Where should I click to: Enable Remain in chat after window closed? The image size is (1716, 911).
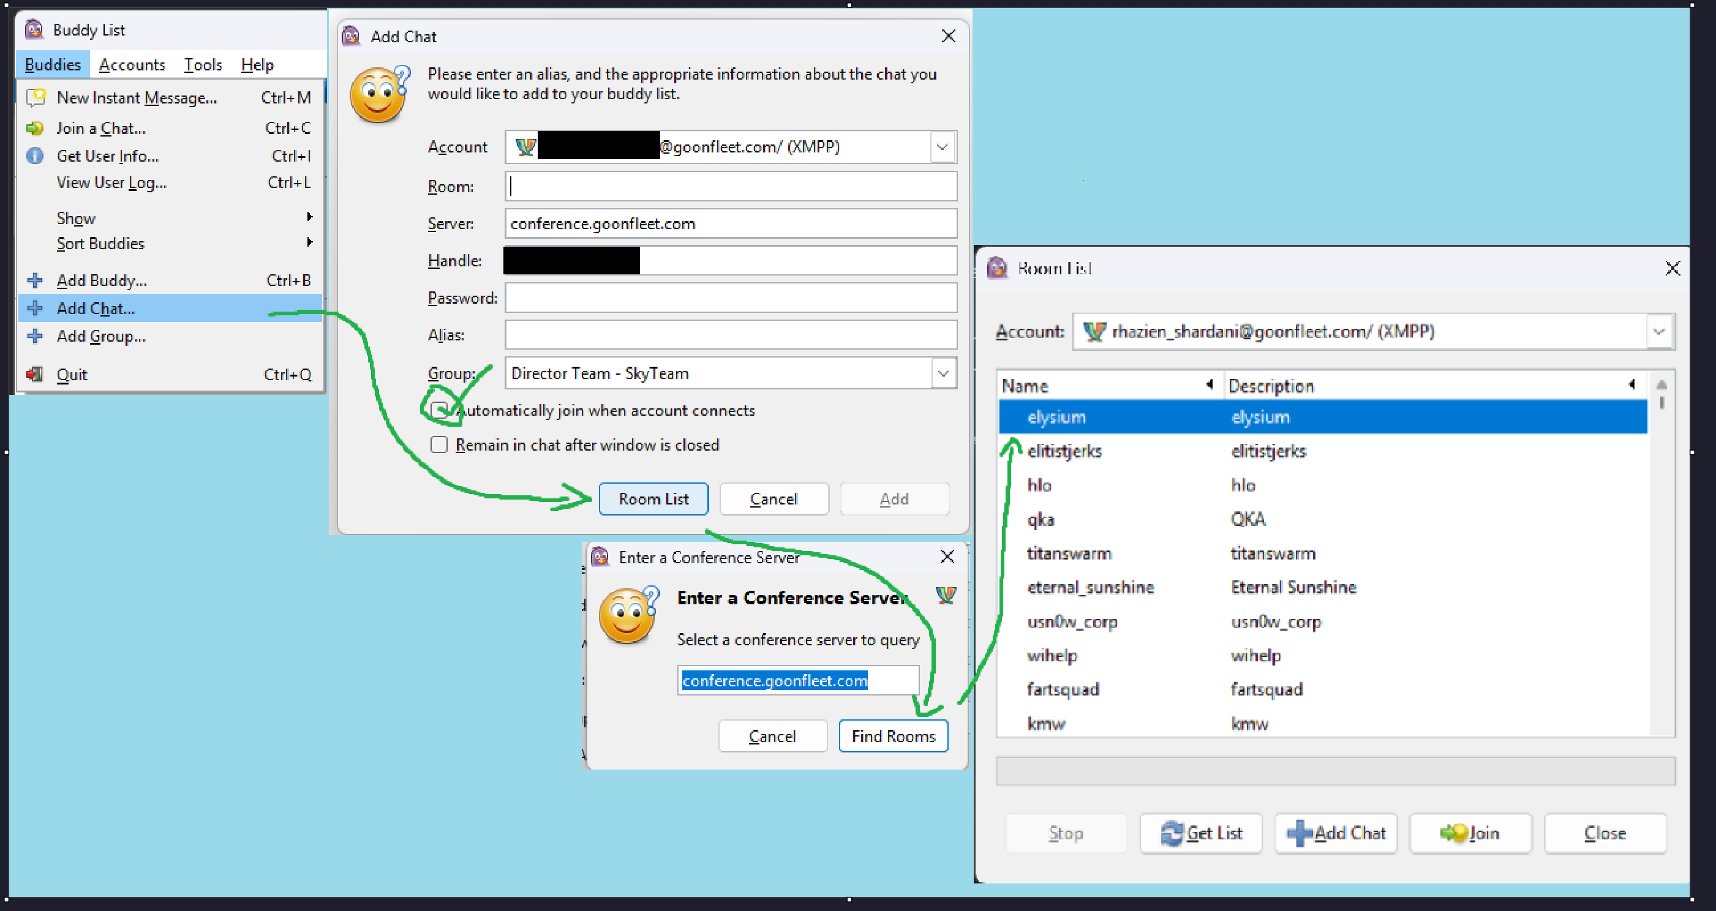coord(438,445)
